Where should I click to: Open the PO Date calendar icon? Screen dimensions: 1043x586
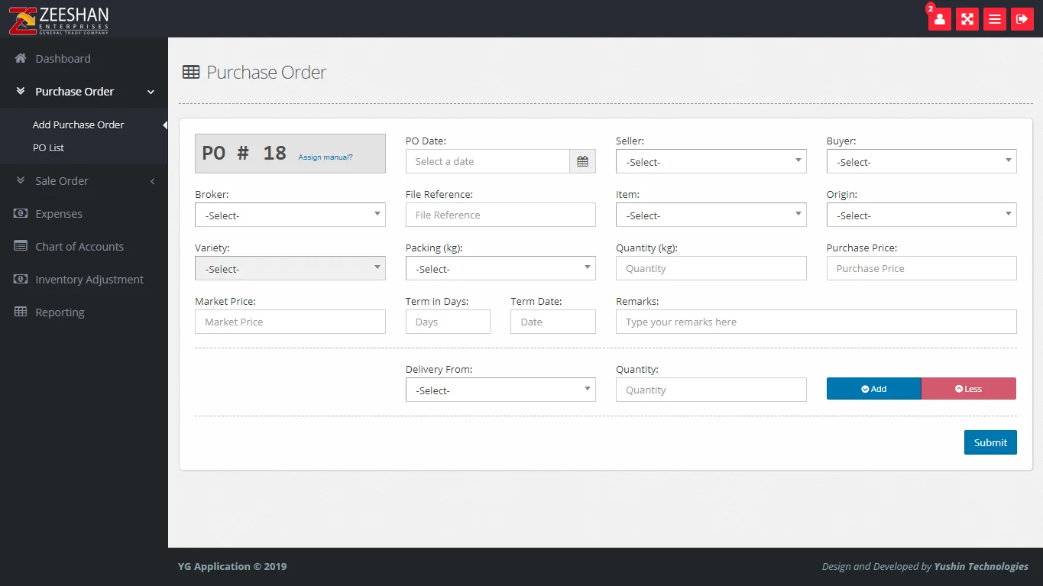582,161
